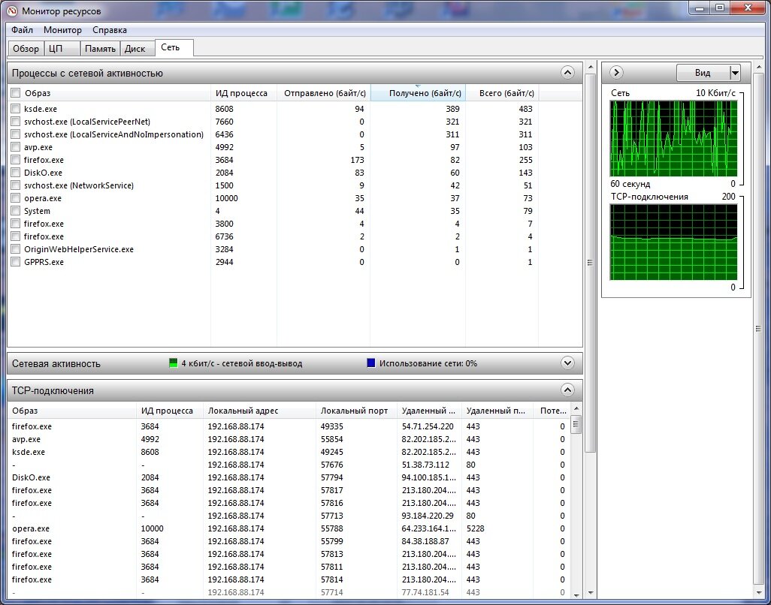Sort by the Всего (байт/с) column header
This screenshot has height=605, width=771.
(501, 93)
